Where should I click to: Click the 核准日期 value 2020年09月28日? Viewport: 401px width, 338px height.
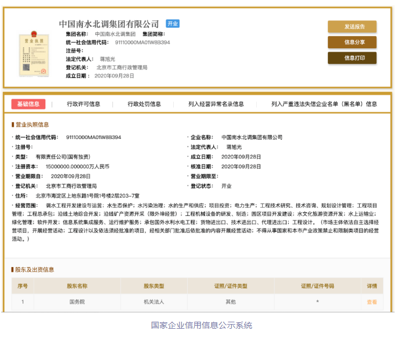tap(241, 167)
